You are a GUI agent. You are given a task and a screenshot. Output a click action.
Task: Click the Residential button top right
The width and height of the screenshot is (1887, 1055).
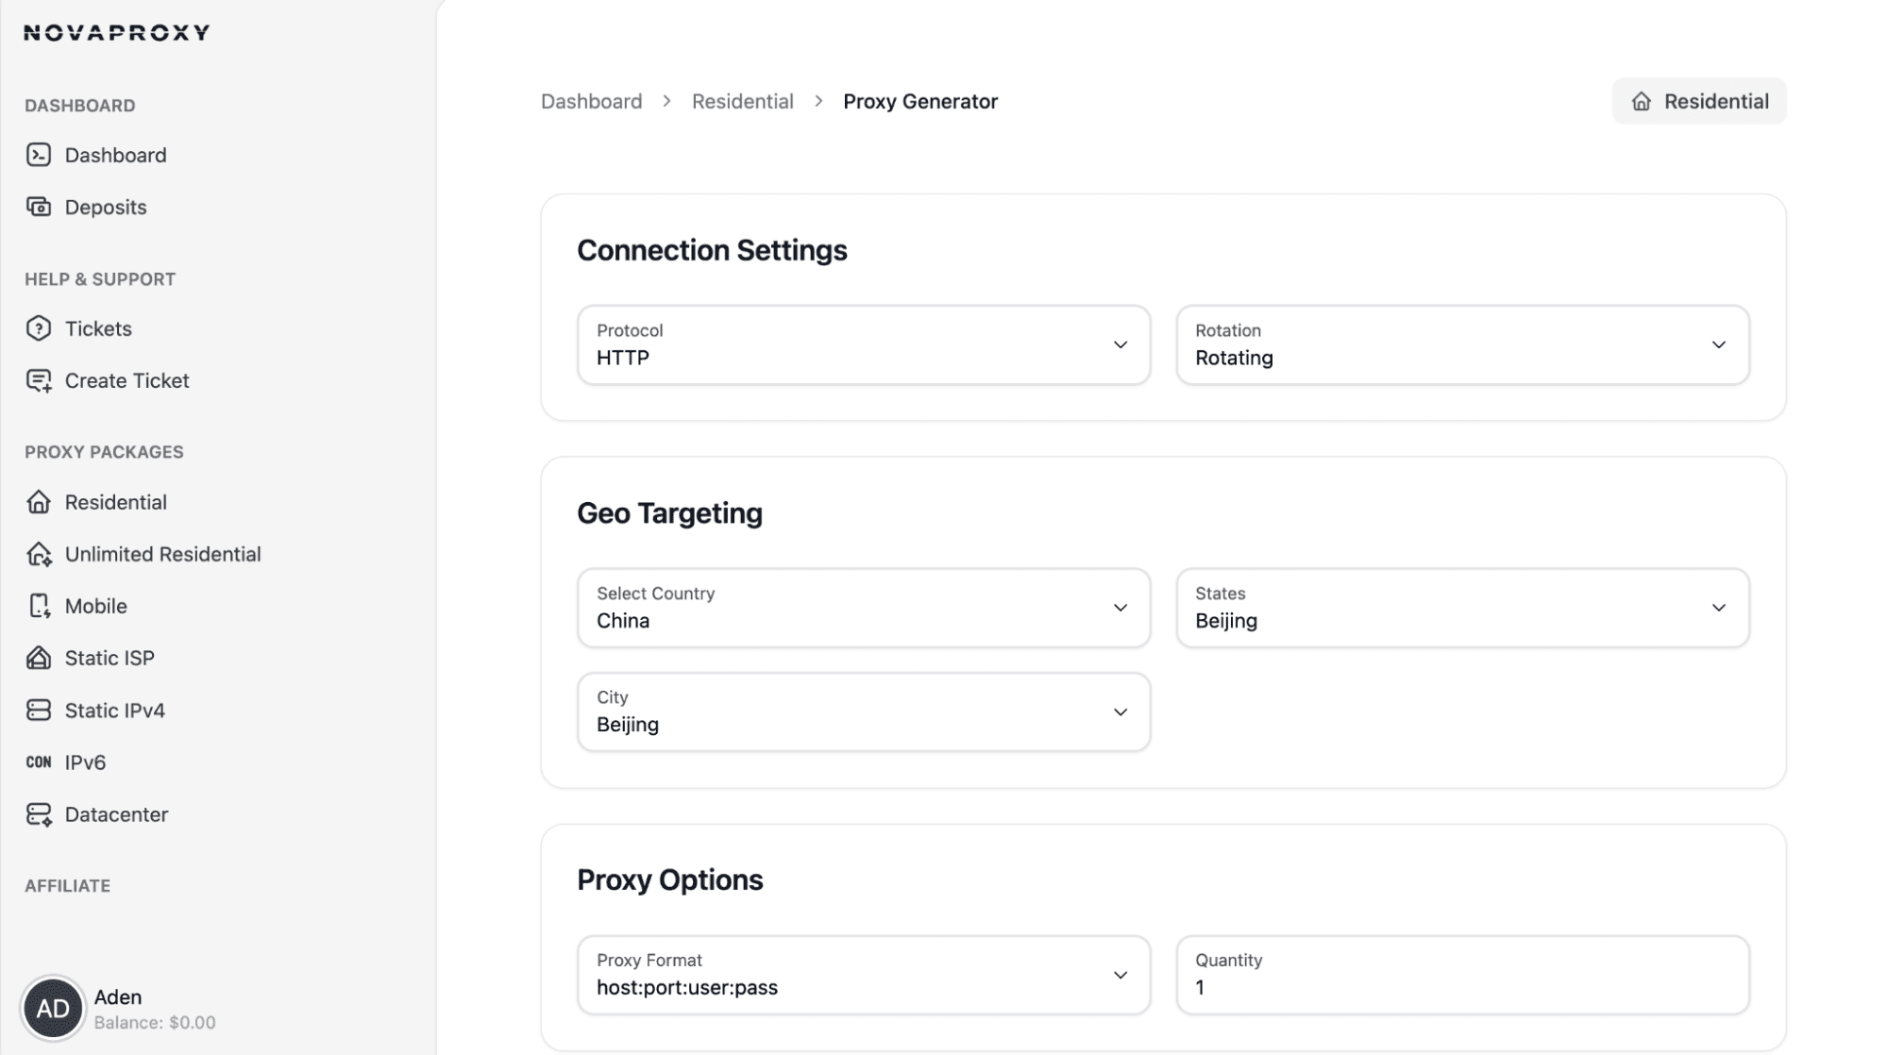tap(1698, 101)
